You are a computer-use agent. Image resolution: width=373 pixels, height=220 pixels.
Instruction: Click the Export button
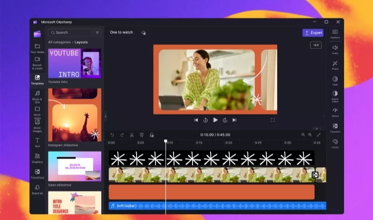coord(313,33)
